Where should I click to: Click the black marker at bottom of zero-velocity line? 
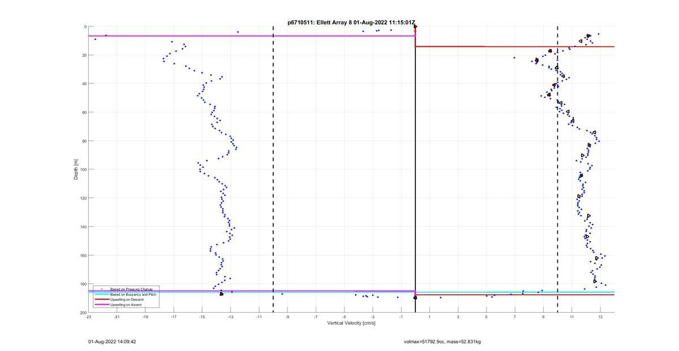pyautogui.click(x=415, y=297)
